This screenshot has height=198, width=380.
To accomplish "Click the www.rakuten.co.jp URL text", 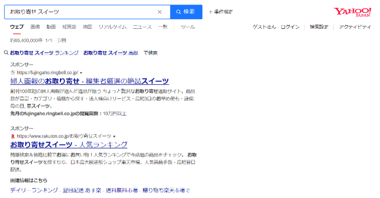I will pos(64,136).
